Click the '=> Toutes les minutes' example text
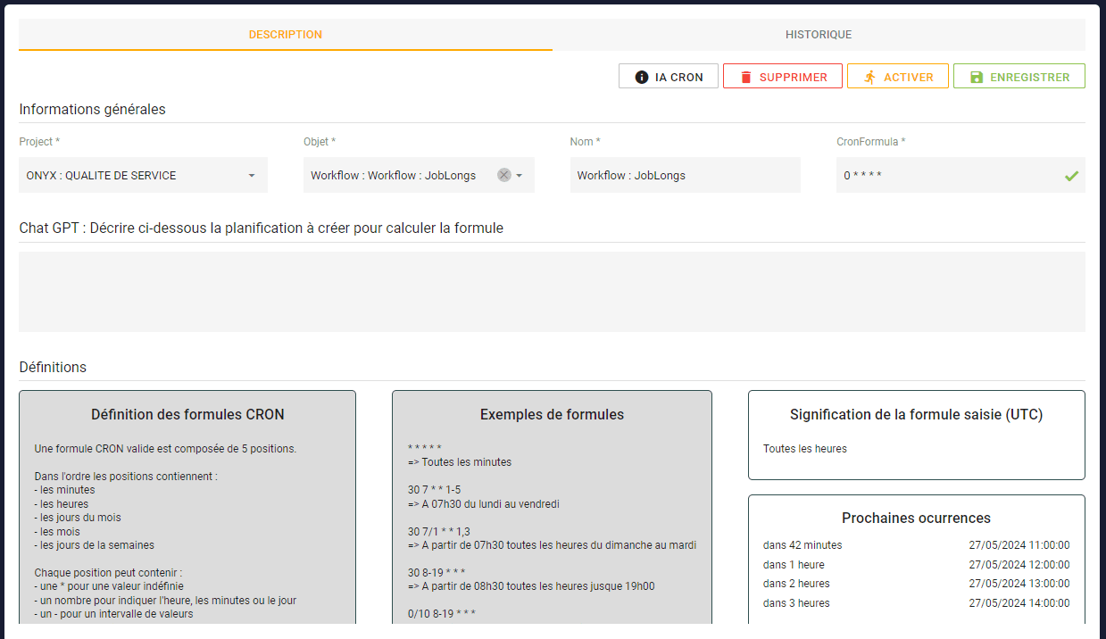Viewport: 1106px width, 639px height. (460, 461)
